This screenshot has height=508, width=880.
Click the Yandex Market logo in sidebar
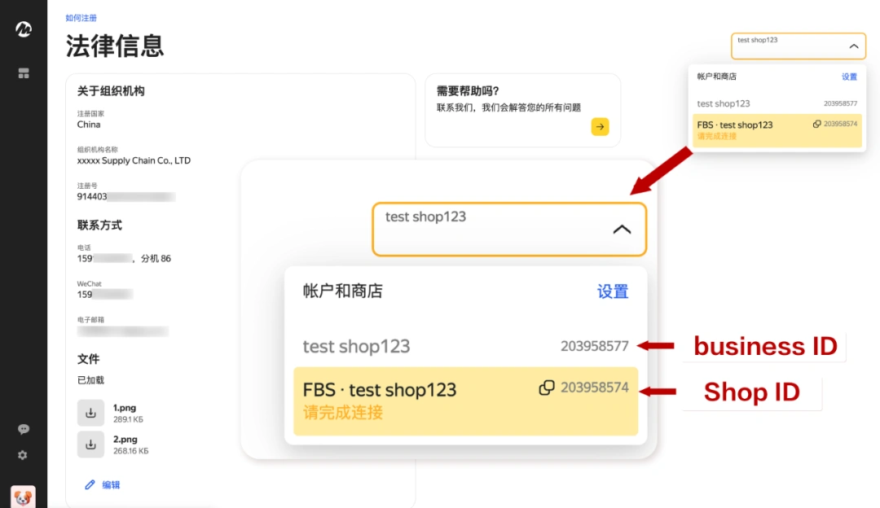24,30
